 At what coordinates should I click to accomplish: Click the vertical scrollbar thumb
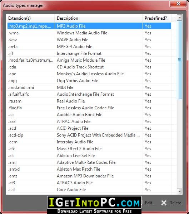coord(180,60)
